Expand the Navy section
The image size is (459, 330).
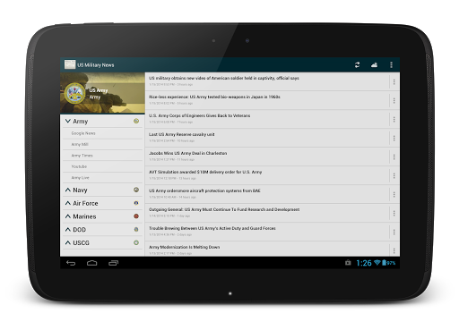(x=102, y=190)
